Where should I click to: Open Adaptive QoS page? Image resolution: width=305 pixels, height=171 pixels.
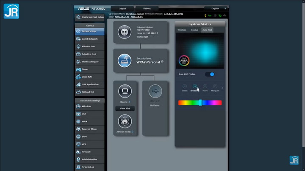(x=90, y=54)
